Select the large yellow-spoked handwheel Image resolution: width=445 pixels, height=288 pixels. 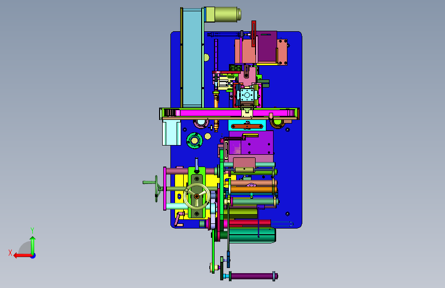[x=197, y=196]
